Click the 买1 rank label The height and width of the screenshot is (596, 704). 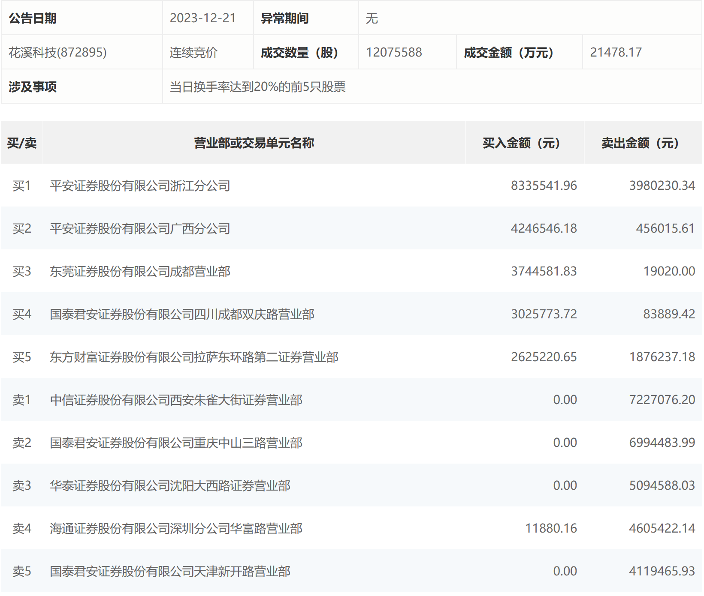(x=22, y=186)
